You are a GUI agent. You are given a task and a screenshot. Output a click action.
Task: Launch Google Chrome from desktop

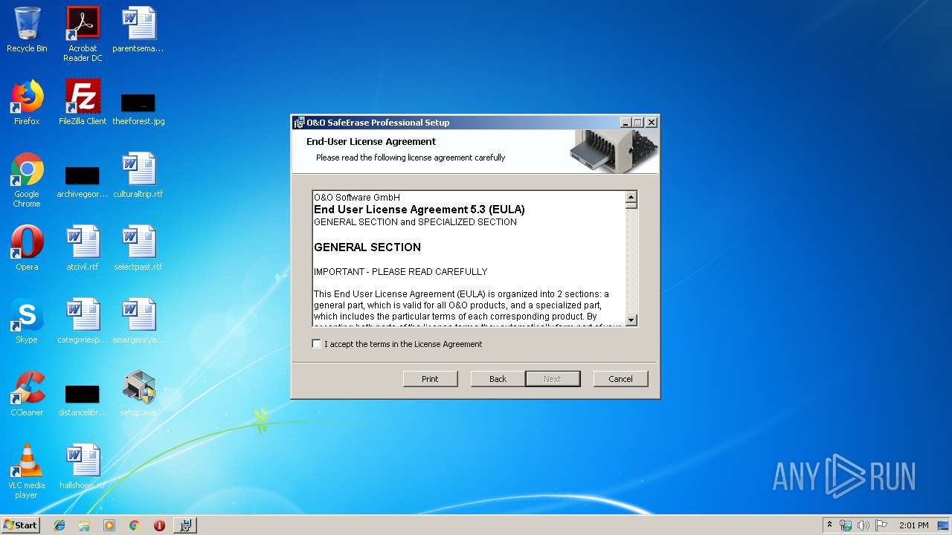click(x=27, y=180)
